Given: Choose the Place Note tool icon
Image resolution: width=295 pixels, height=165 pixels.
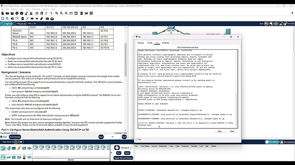Looking at the screenshot, I should [23, 18].
